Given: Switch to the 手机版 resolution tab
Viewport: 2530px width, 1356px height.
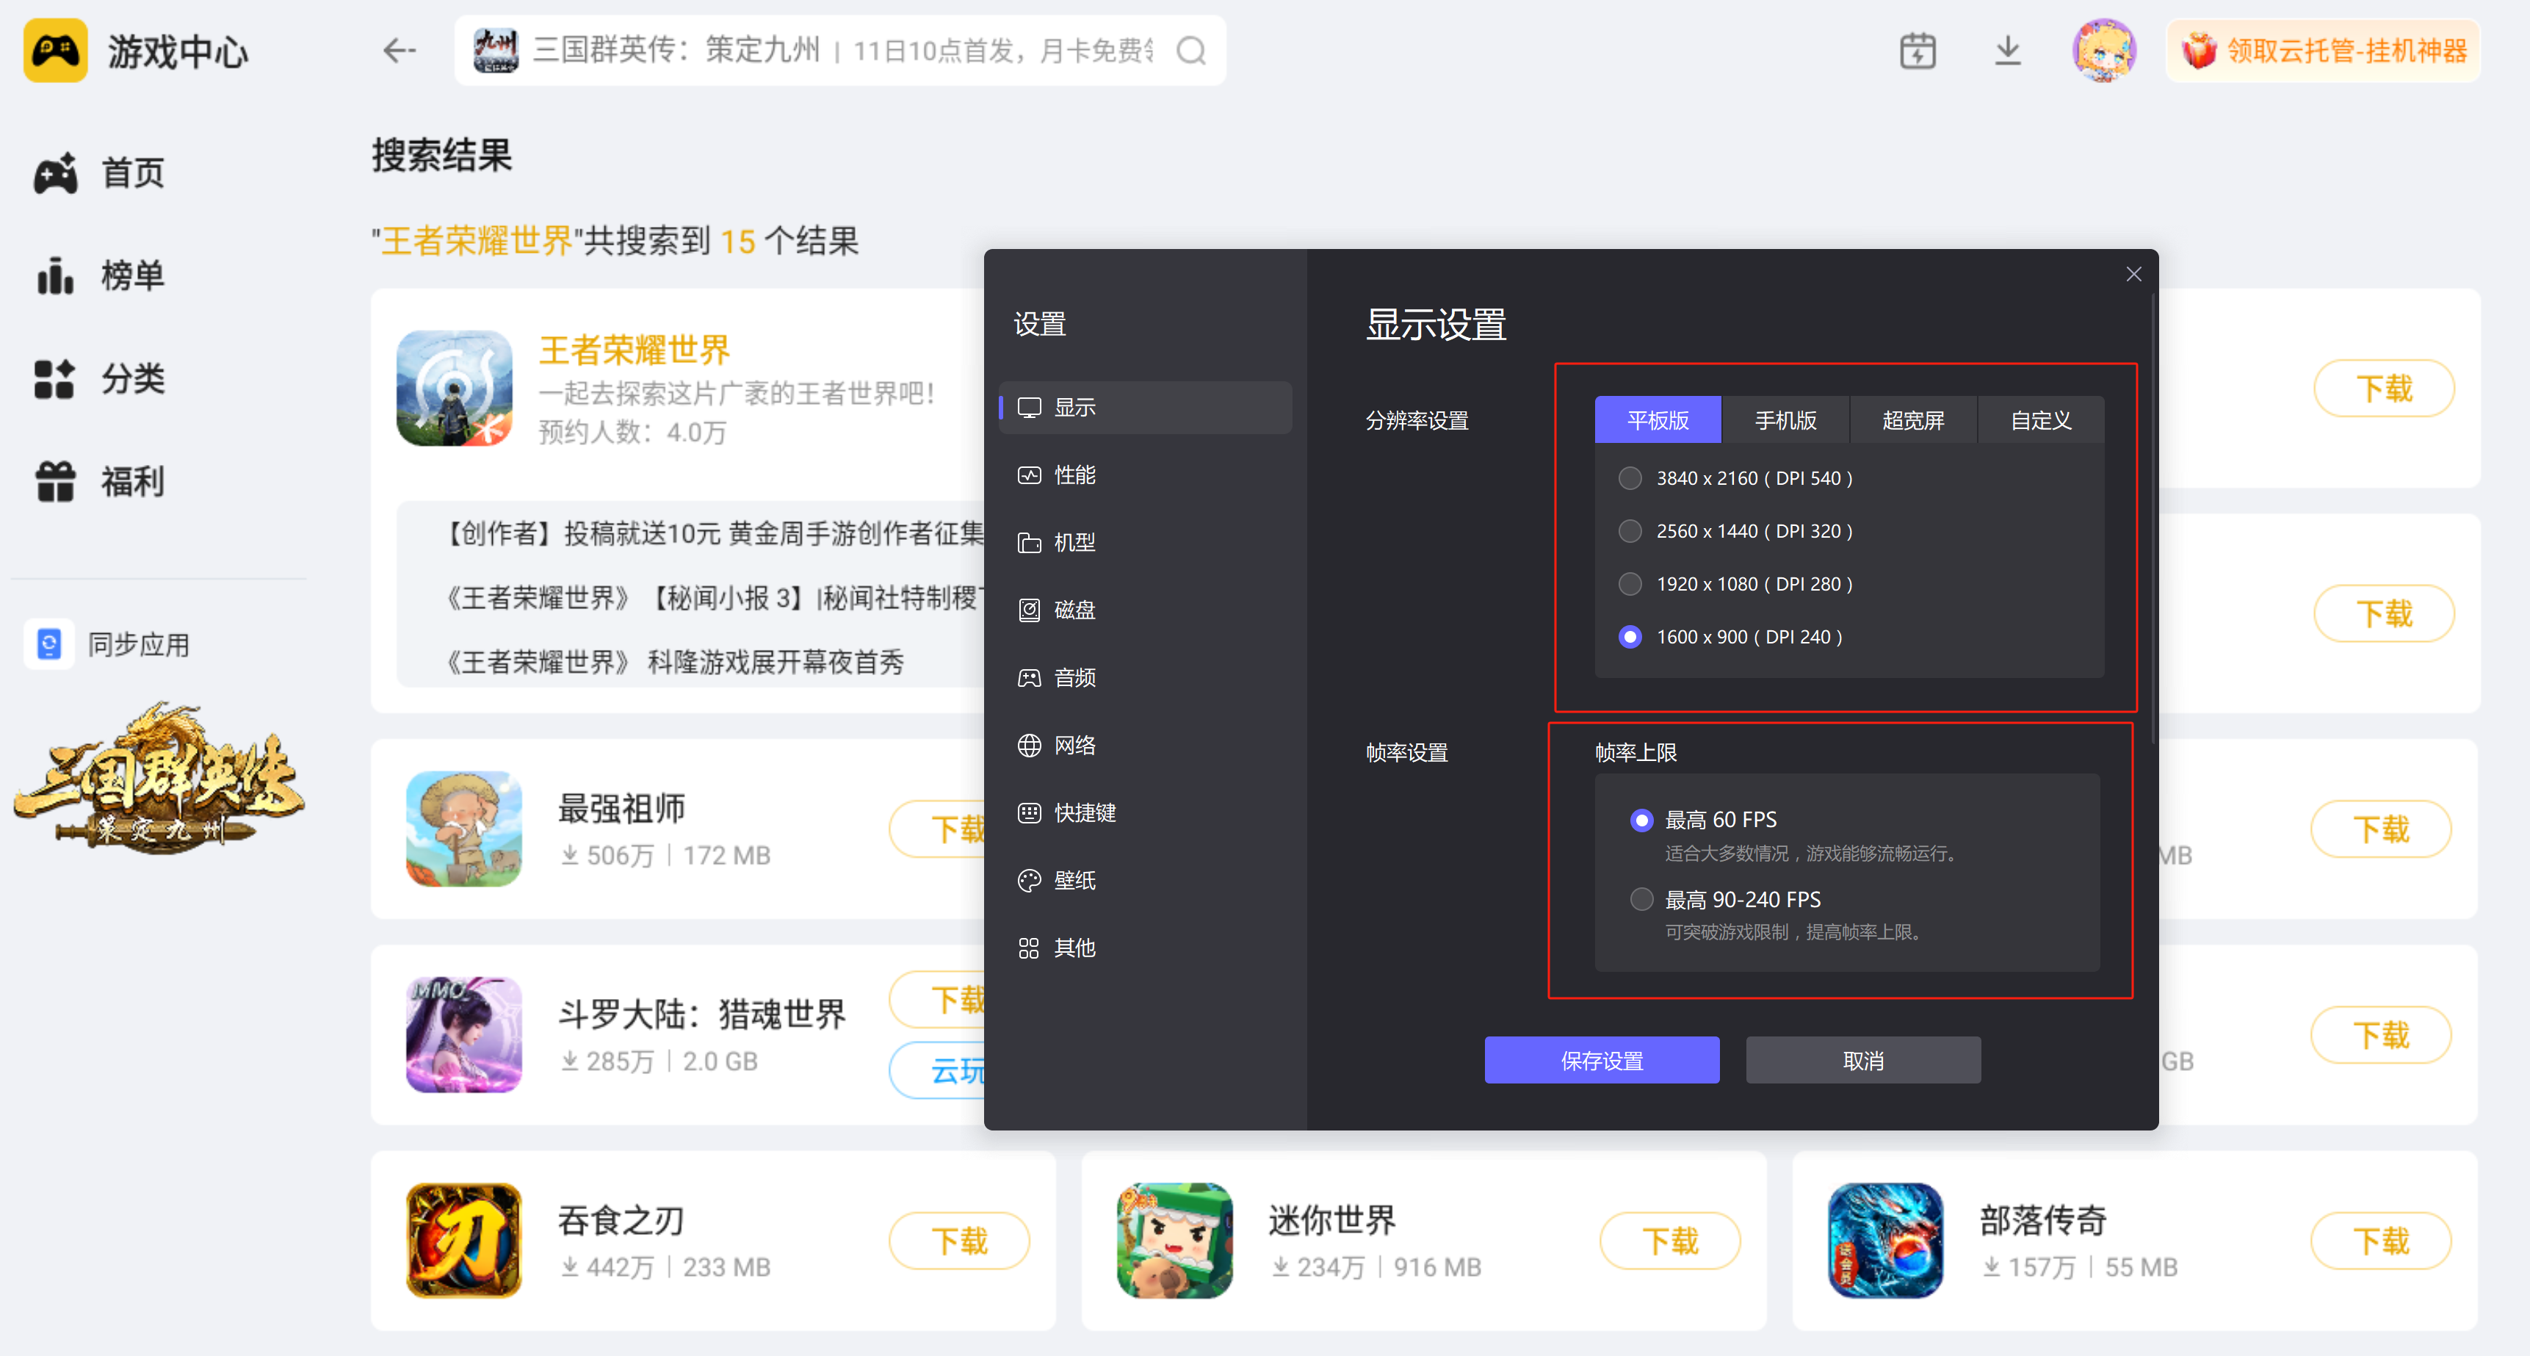Looking at the screenshot, I should coord(1785,419).
